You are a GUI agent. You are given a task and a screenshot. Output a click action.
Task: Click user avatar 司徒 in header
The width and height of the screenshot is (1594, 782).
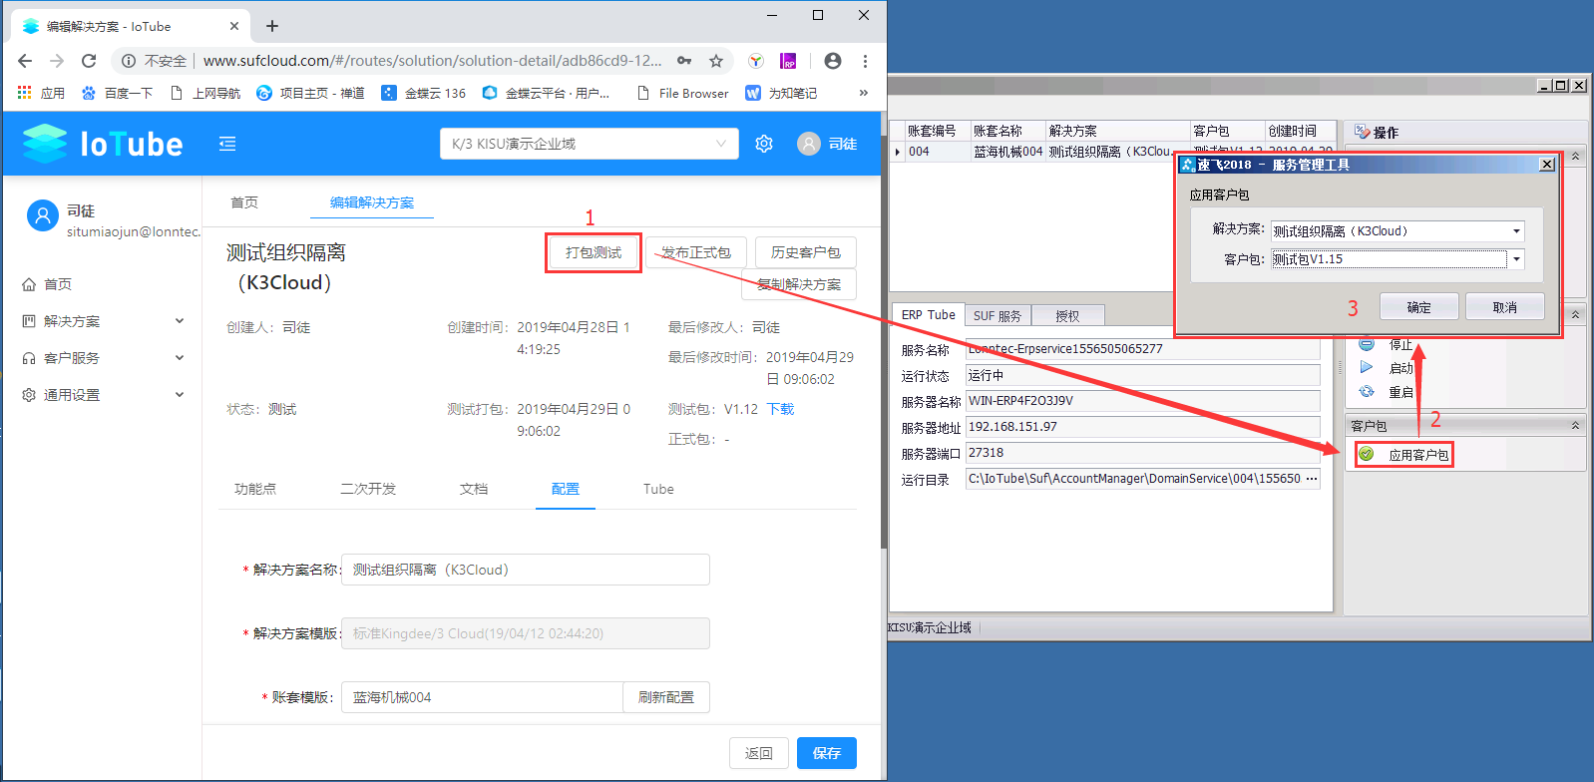827,144
